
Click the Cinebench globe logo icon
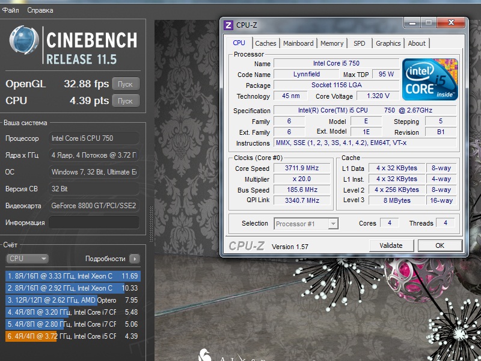tap(24, 41)
